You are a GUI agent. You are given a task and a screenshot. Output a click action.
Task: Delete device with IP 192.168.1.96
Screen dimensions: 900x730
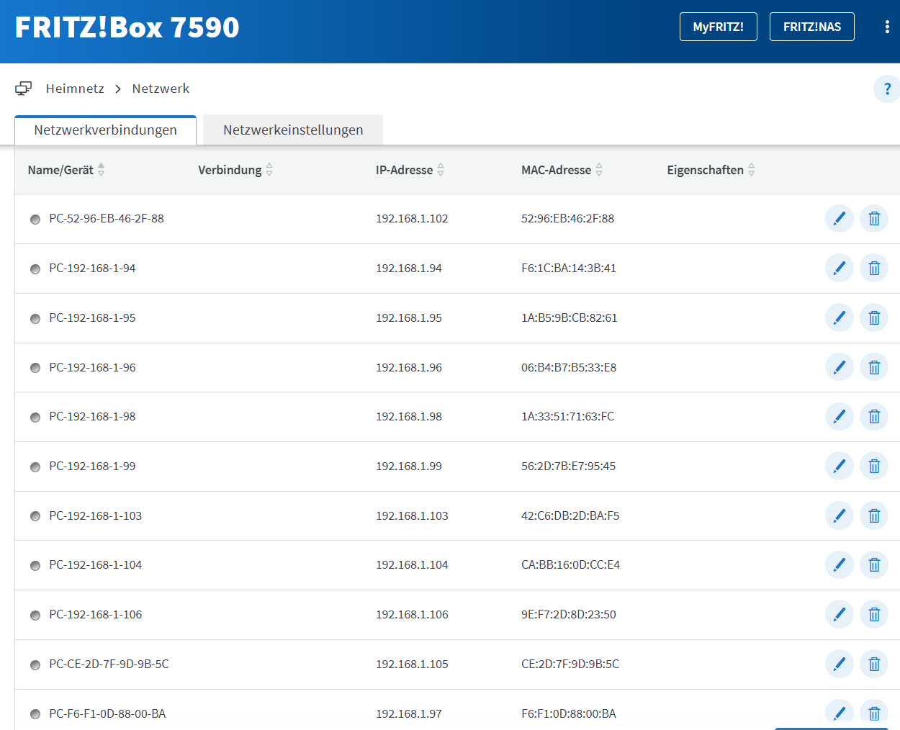point(874,367)
